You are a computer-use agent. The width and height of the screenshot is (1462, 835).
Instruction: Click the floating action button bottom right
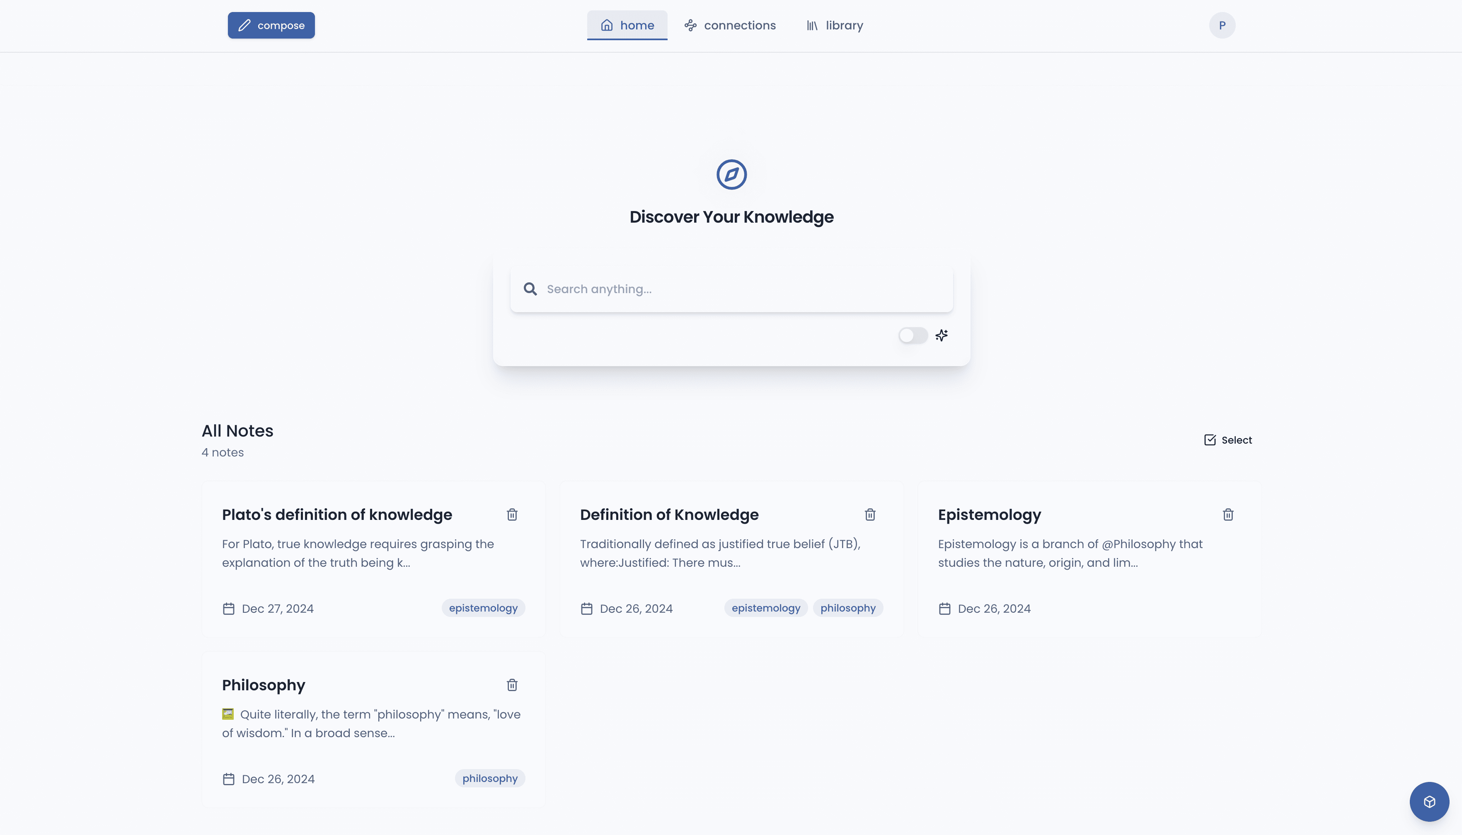click(1428, 801)
